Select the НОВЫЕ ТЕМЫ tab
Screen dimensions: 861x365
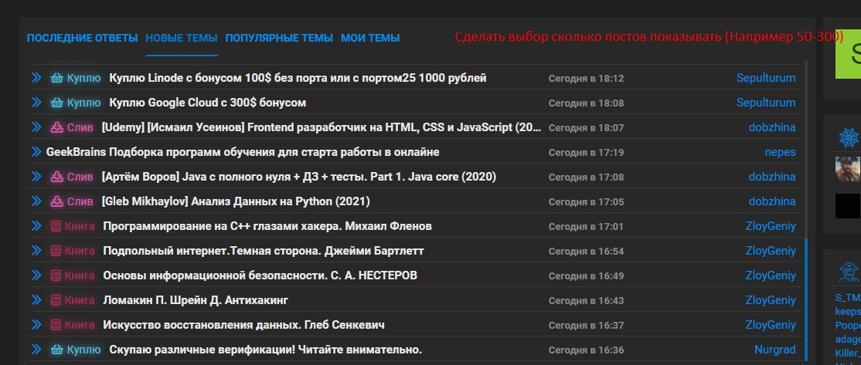pyautogui.click(x=182, y=38)
